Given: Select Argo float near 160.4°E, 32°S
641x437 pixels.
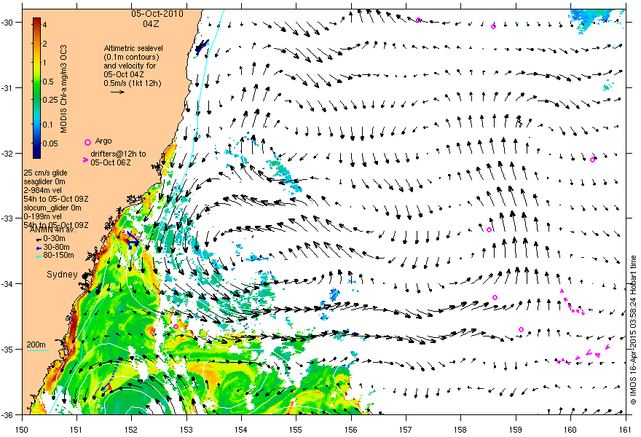Looking at the screenshot, I should pos(592,160).
